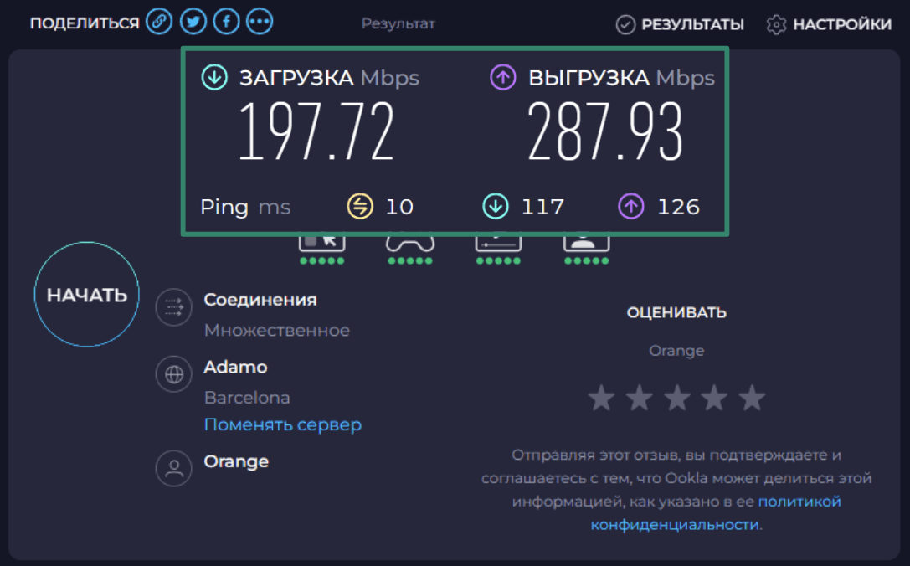Click the globe icon next to Adamo
This screenshot has width=910, height=566.
coord(173,374)
